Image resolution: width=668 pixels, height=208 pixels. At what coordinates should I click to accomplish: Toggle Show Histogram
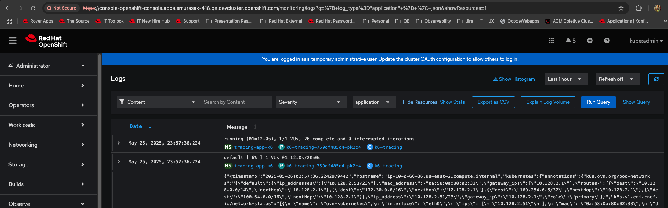point(514,79)
